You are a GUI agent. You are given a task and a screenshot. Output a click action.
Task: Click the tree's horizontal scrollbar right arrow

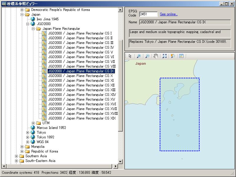coord(115,166)
